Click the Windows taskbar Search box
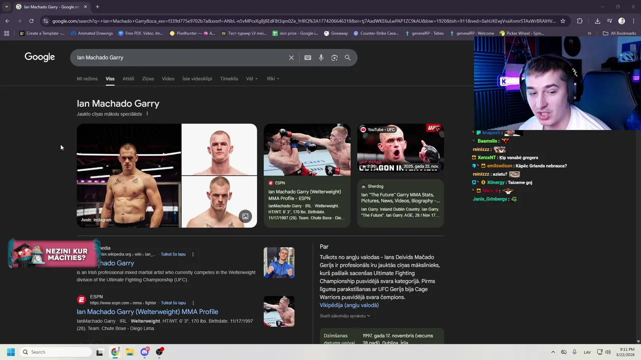Screen dimensions: 641x360 (56, 352)
